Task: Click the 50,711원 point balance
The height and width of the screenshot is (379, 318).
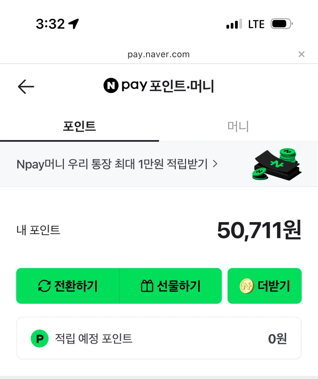Action: (259, 230)
